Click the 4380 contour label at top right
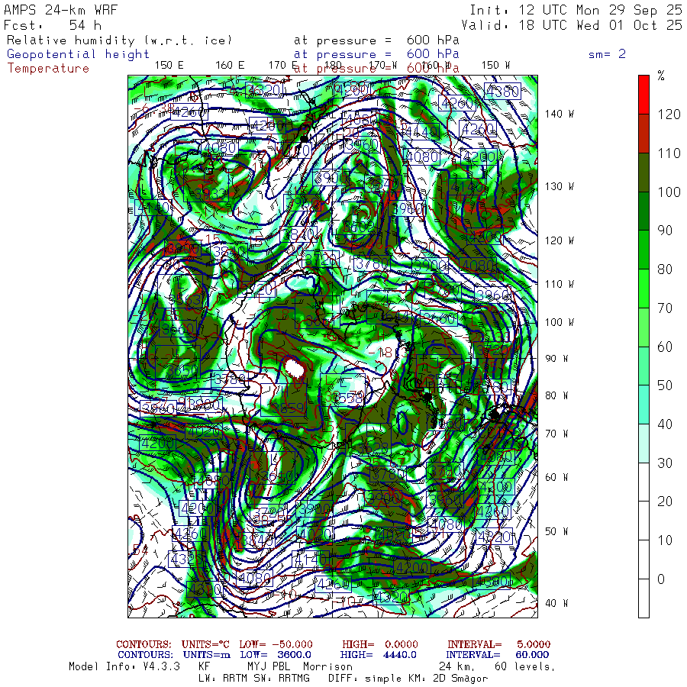The width and height of the screenshot is (687, 687). point(502,91)
